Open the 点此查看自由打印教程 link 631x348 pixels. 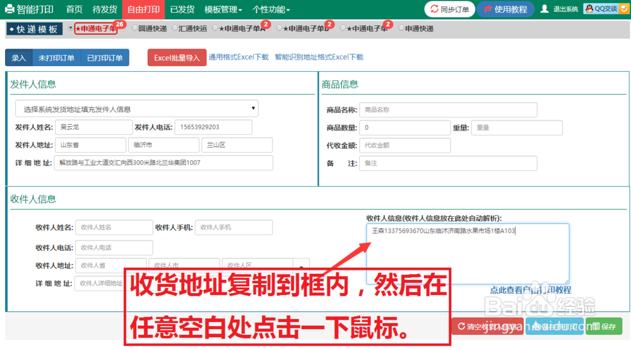(531, 290)
